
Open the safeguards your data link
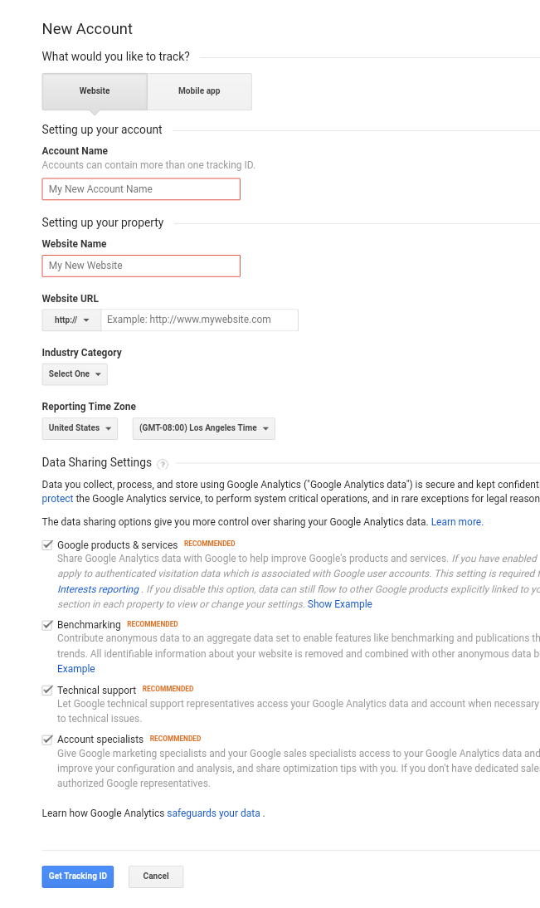pyautogui.click(x=214, y=813)
